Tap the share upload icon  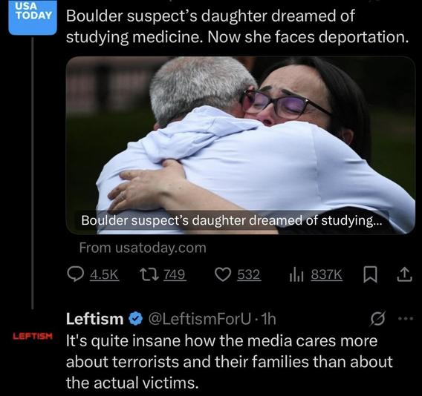(404, 274)
